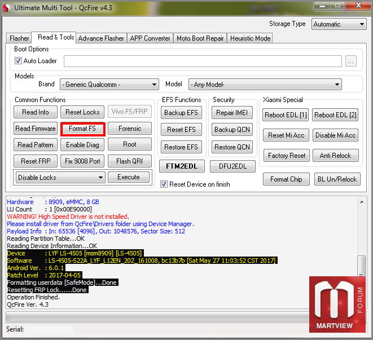Click the Format FS button

[x=82, y=129]
